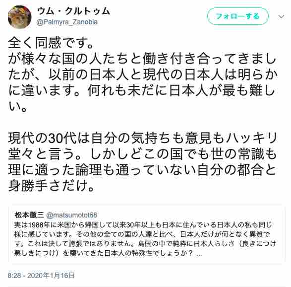Click the quoted line starting 様に感じています

pyautogui.click(x=142, y=234)
